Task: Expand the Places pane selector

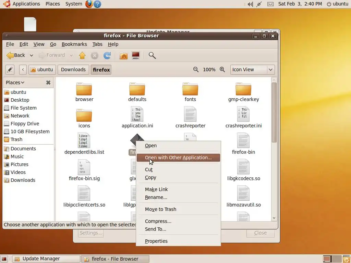Action: click(15, 83)
